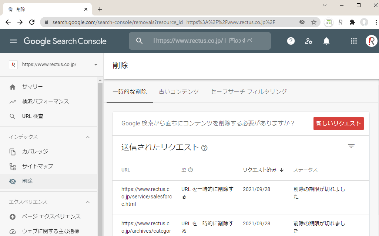Screen dimensions: 379x236
Task: Open the property selector for rectus.co.jp
Action: click(x=53, y=65)
